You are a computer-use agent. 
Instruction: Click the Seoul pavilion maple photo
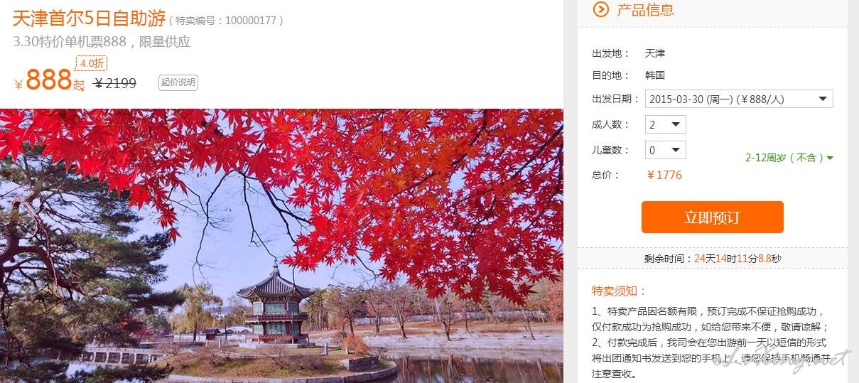(x=281, y=246)
